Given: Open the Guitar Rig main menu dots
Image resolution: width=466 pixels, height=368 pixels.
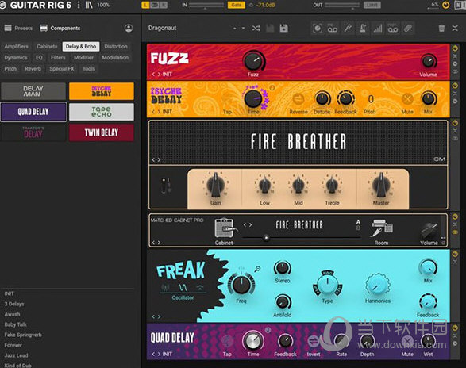Looking at the screenshot, I should 79,5.
